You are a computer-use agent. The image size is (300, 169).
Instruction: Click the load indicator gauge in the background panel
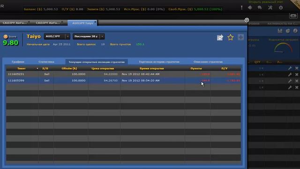tap(283, 47)
